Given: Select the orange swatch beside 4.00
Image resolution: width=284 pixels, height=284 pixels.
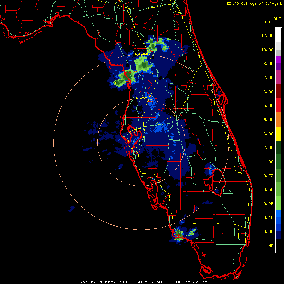Looking at the screenshot, I should coord(279,120).
